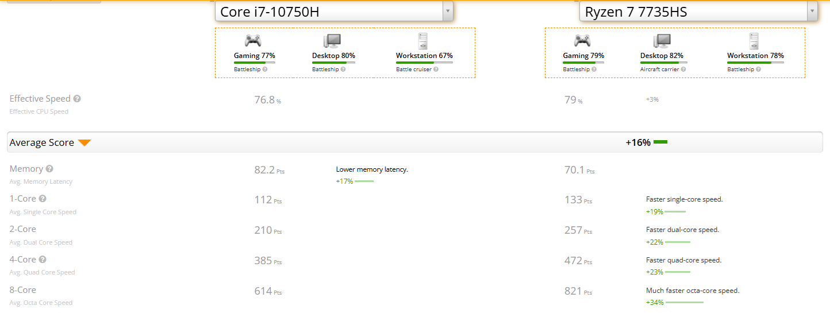Click the 70.1 Pts memory score
The height and width of the screenshot is (313, 830).
click(579, 170)
